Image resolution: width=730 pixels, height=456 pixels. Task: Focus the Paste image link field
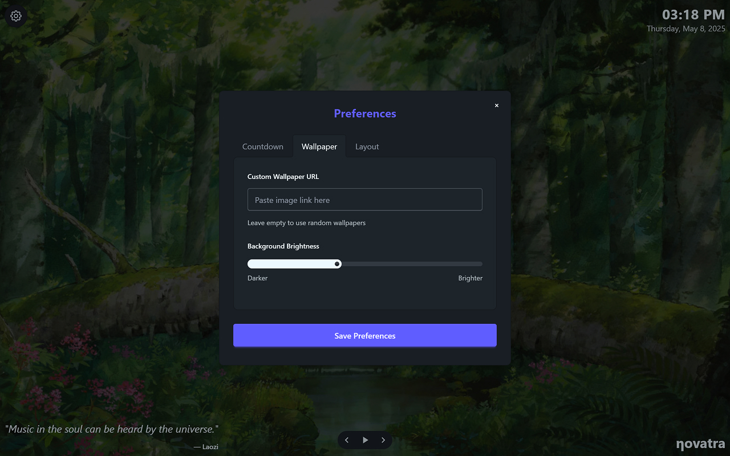tap(365, 199)
